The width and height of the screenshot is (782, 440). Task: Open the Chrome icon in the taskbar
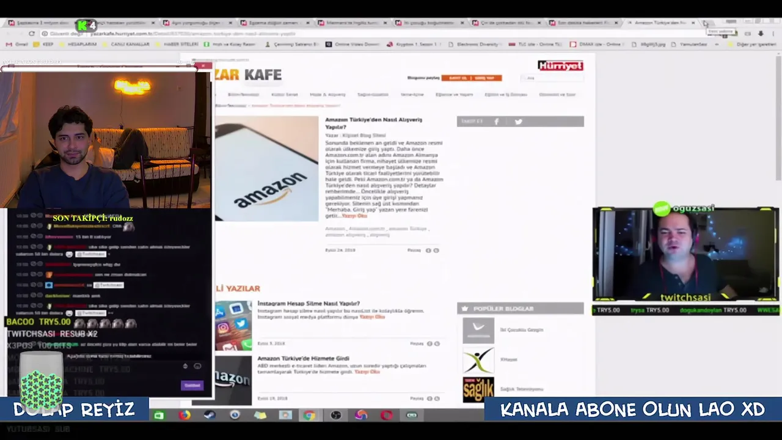(310, 416)
